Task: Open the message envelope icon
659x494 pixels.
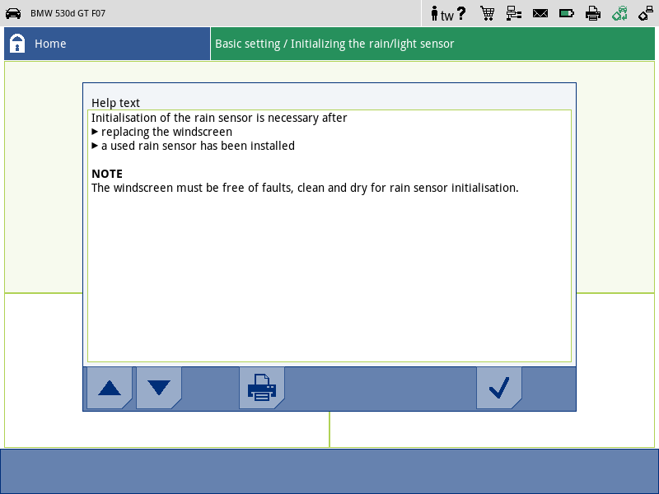Action: pyautogui.click(x=540, y=13)
